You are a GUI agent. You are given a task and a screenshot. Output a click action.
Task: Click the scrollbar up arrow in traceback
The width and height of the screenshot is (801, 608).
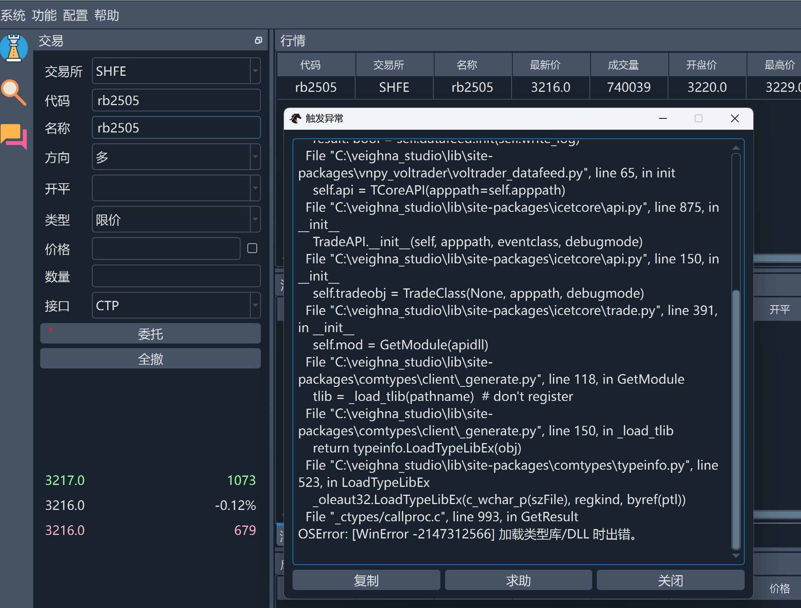coord(736,148)
